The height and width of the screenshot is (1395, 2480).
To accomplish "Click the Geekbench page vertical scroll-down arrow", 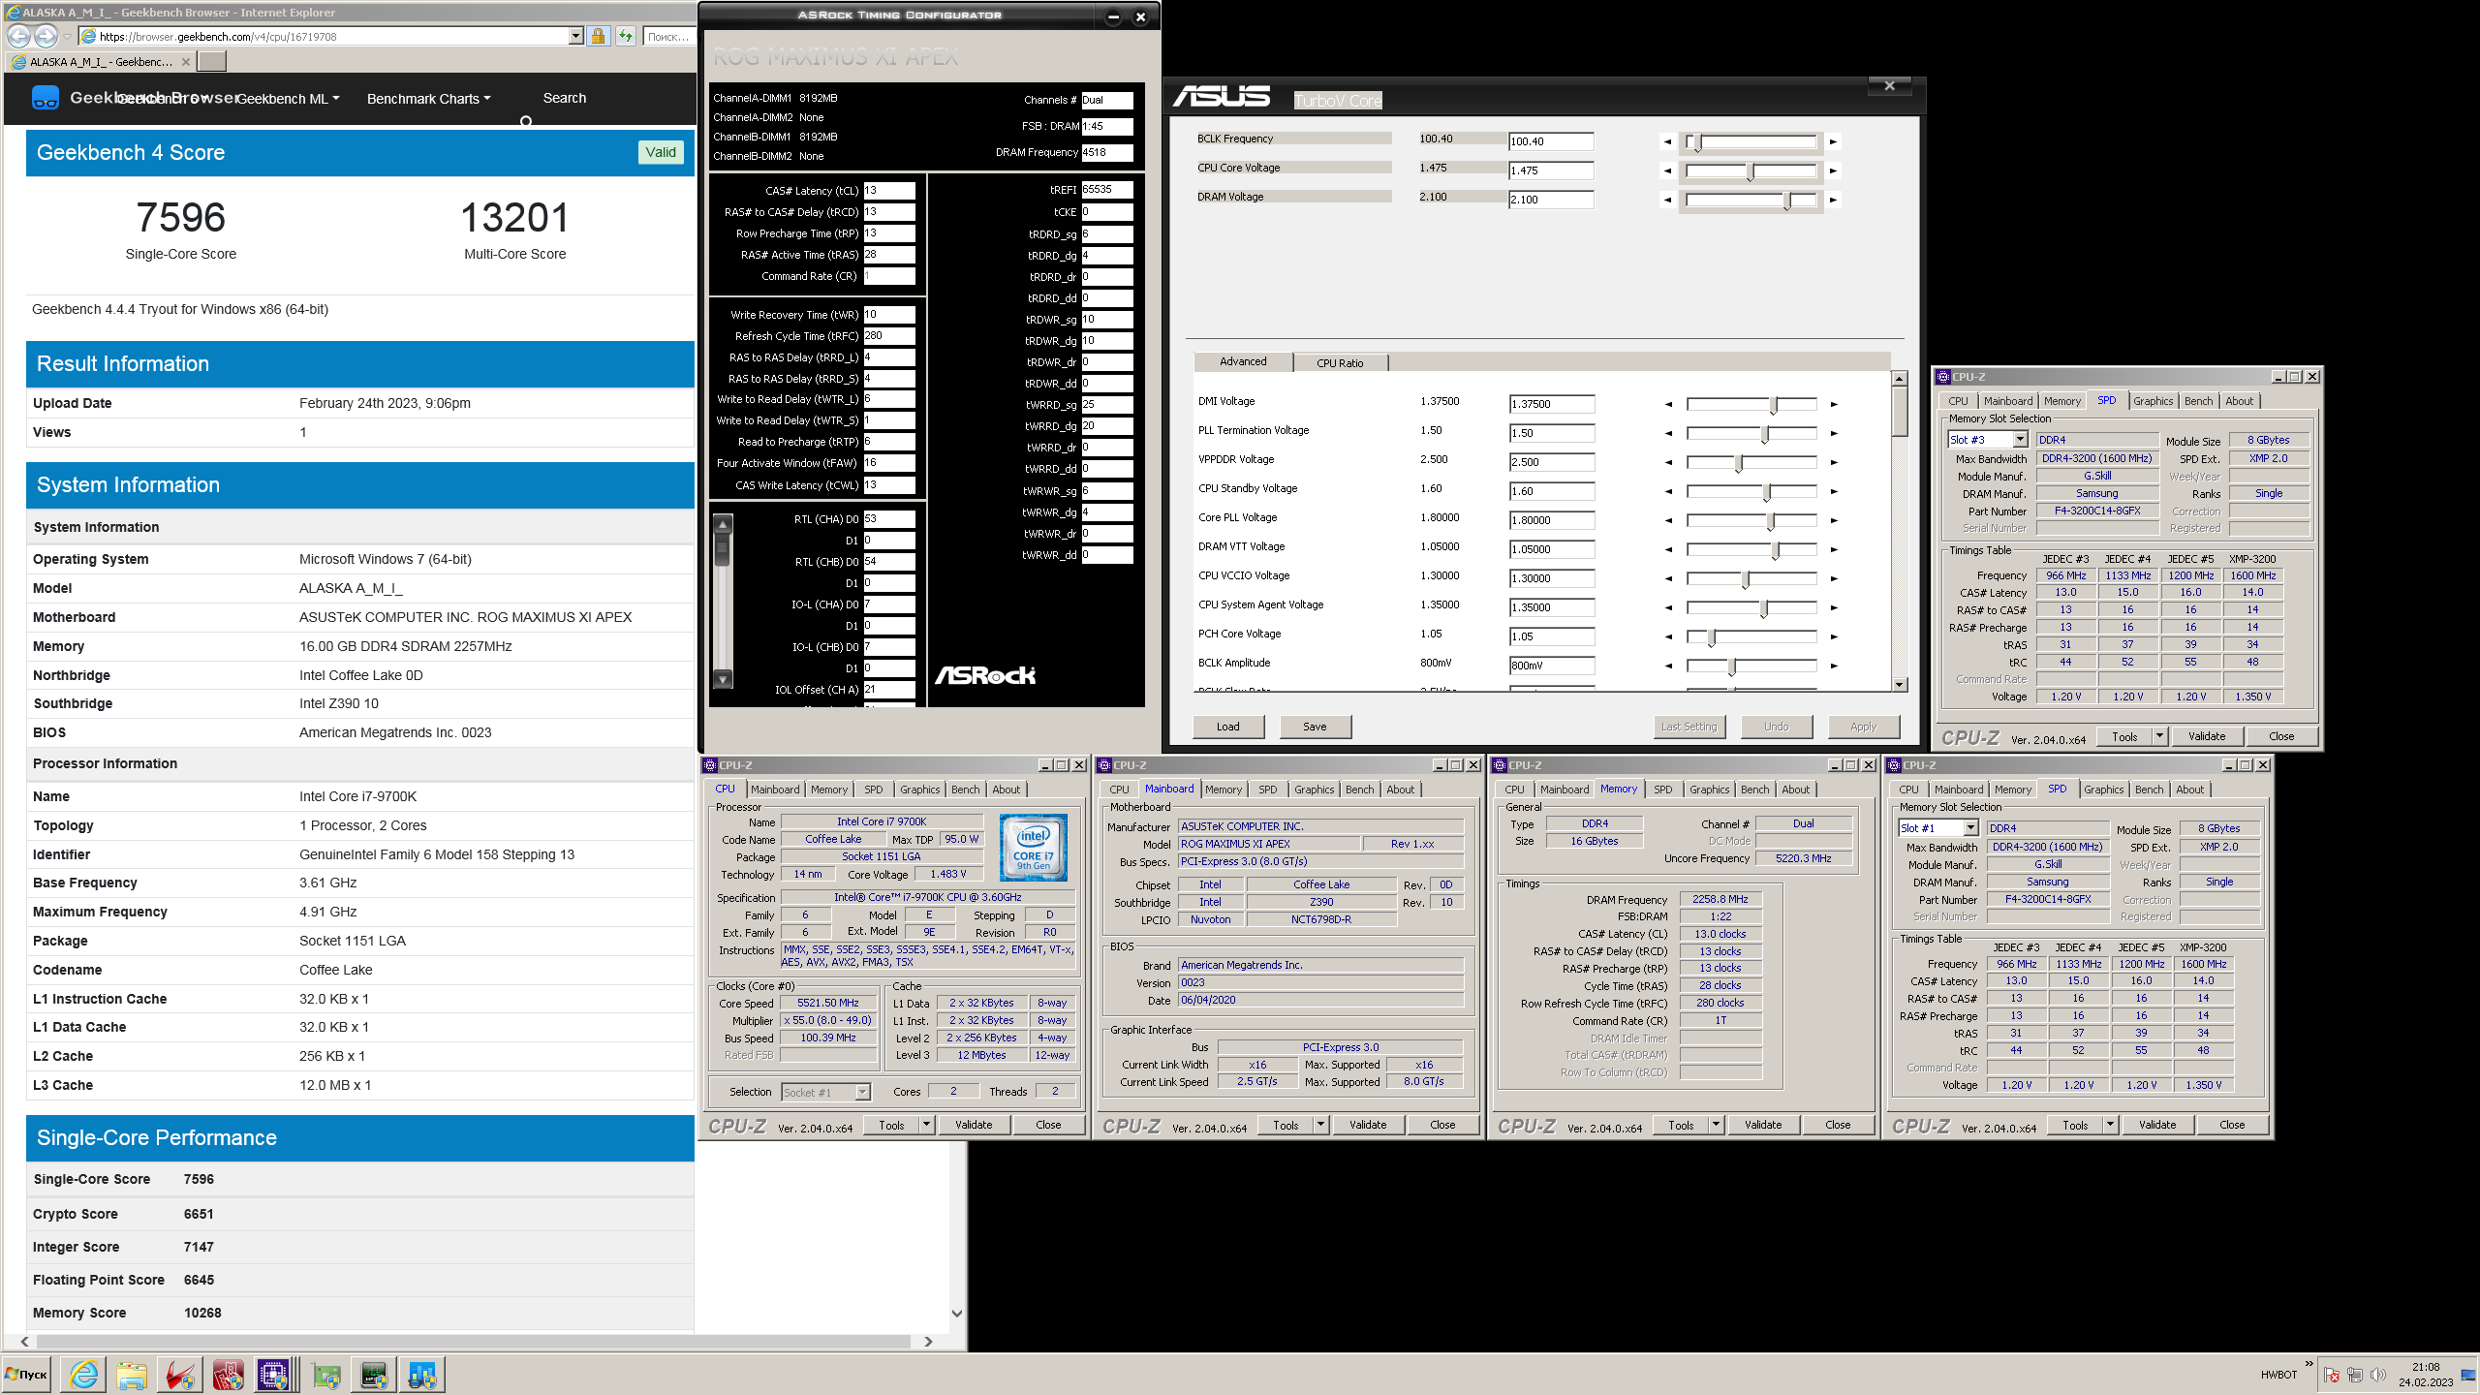I will click(x=957, y=1314).
